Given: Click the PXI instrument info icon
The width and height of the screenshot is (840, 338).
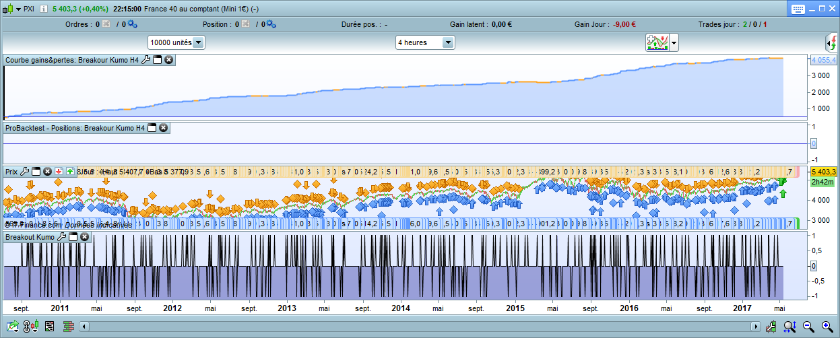Looking at the screenshot, I should pyautogui.click(x=44, y=9).
